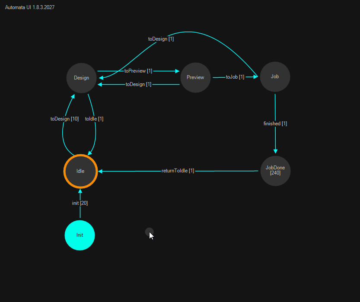360x302 pixels.
Task: Click the arrowhead pointing into JobDone node
Action: click(x=275, y=151)
